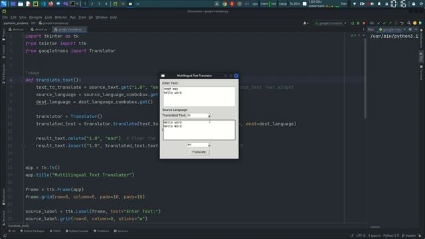
Task: Open the Tools menu
Action: 82,17
